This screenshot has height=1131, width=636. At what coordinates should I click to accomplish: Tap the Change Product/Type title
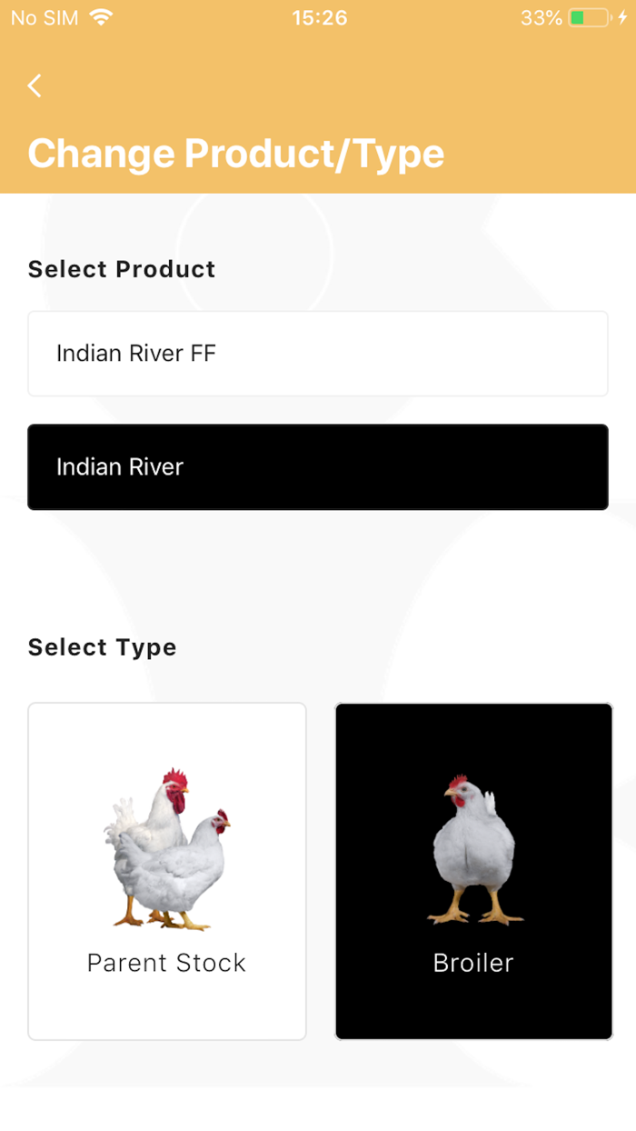[x=236, y=153]
